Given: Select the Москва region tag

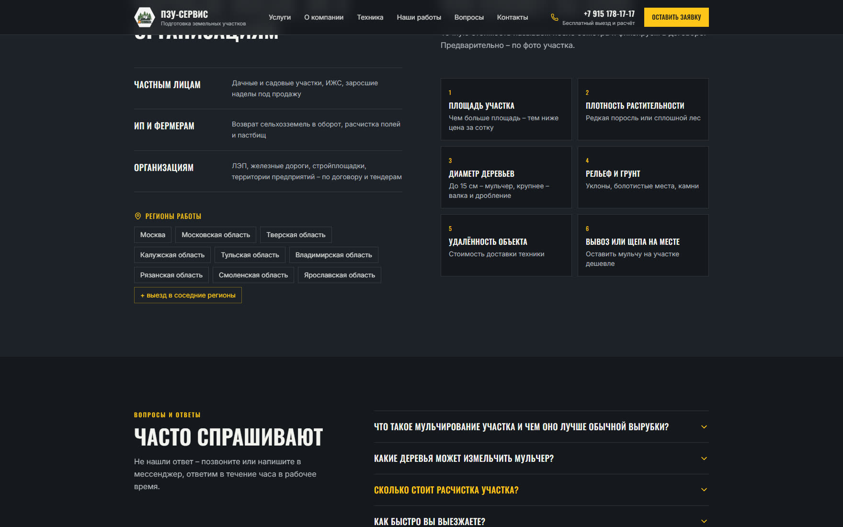Looking at the screenshot, I should [x=153, y=235].
